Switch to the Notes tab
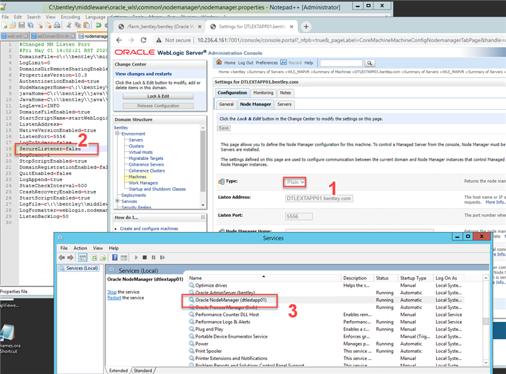This screenshot has height=374, width=506. (285, 93)
